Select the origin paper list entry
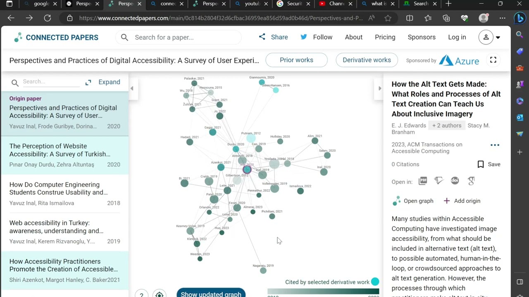Viewport: 529px width, 297px height. (65, 113)
